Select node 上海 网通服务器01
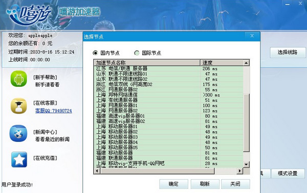 169,106
